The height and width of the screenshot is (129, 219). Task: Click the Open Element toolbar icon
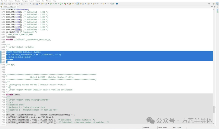coord(70,4)
